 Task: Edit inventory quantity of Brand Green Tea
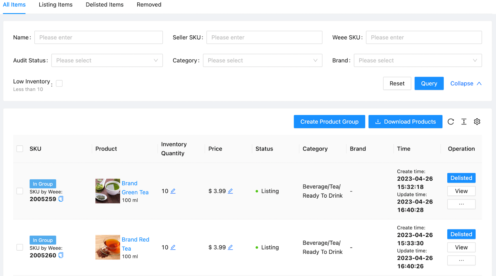(x=173, y=191)
